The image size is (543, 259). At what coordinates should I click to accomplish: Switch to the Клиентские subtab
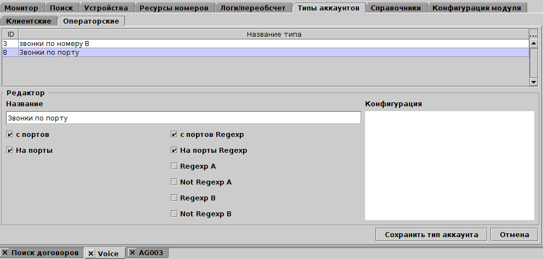click(29, 21)
